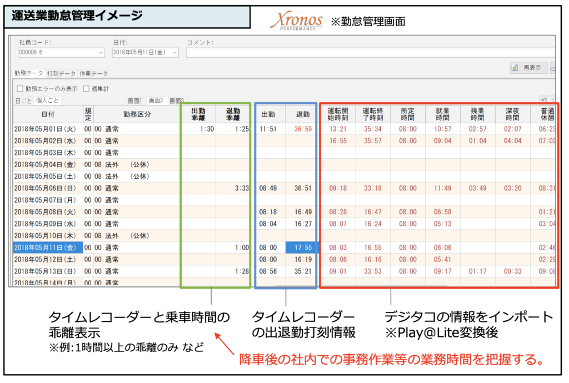The width and height of the screenshot is (569, 383).
Task: Select the 勤務データ tab
Action: [x=29, y=73]
